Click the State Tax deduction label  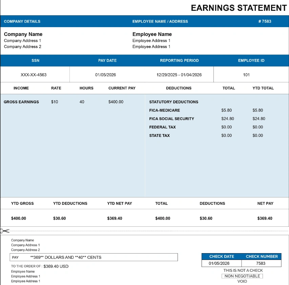160,136
